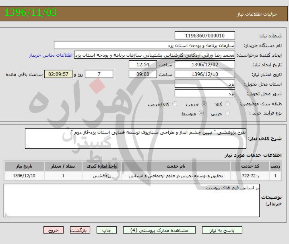Click the نوع فرآیند خرید label
The width and height of the screenshot is (289, 244).
[x=265, y=113]
